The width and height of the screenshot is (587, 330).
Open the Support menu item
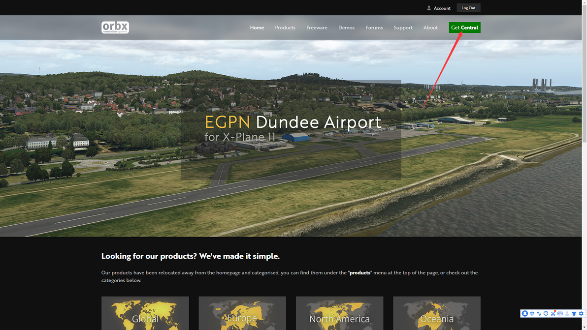tap(403, 28)
